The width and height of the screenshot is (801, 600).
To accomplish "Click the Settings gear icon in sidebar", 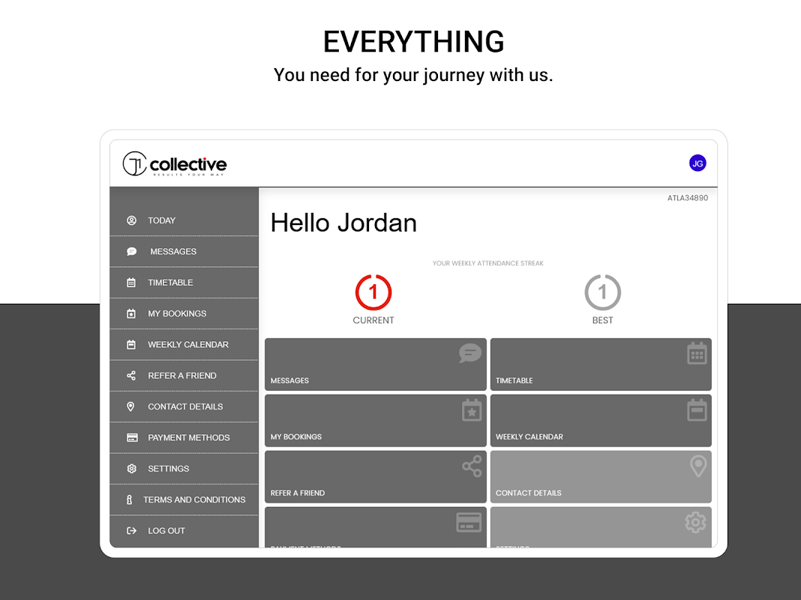I will pyautogui.click(x=132, y=469).
